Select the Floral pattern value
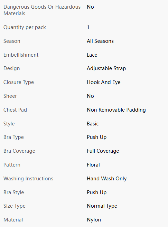The width and height of the screenshot is (168, 227). 93,165
